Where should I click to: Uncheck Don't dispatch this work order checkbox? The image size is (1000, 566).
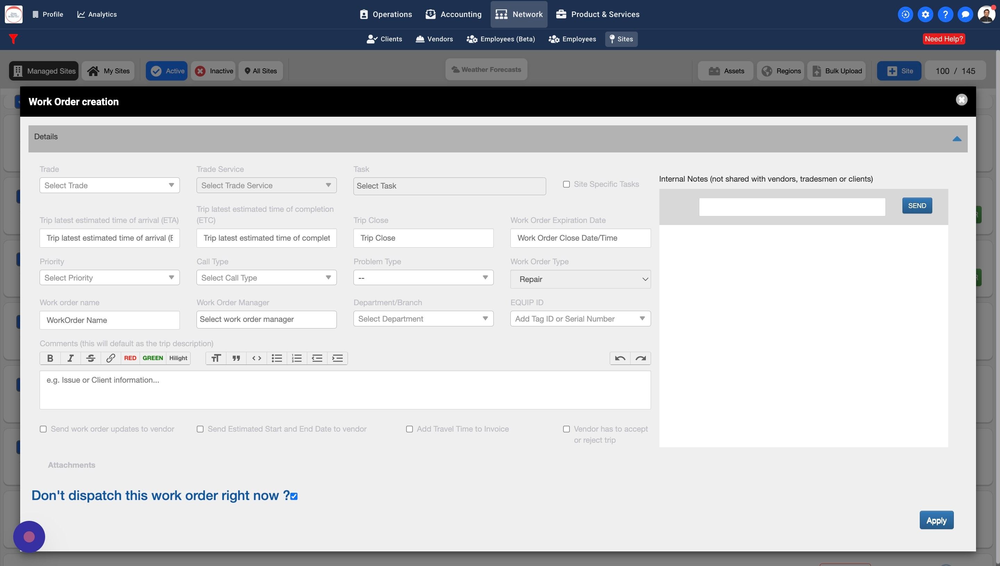coord(294,497)
